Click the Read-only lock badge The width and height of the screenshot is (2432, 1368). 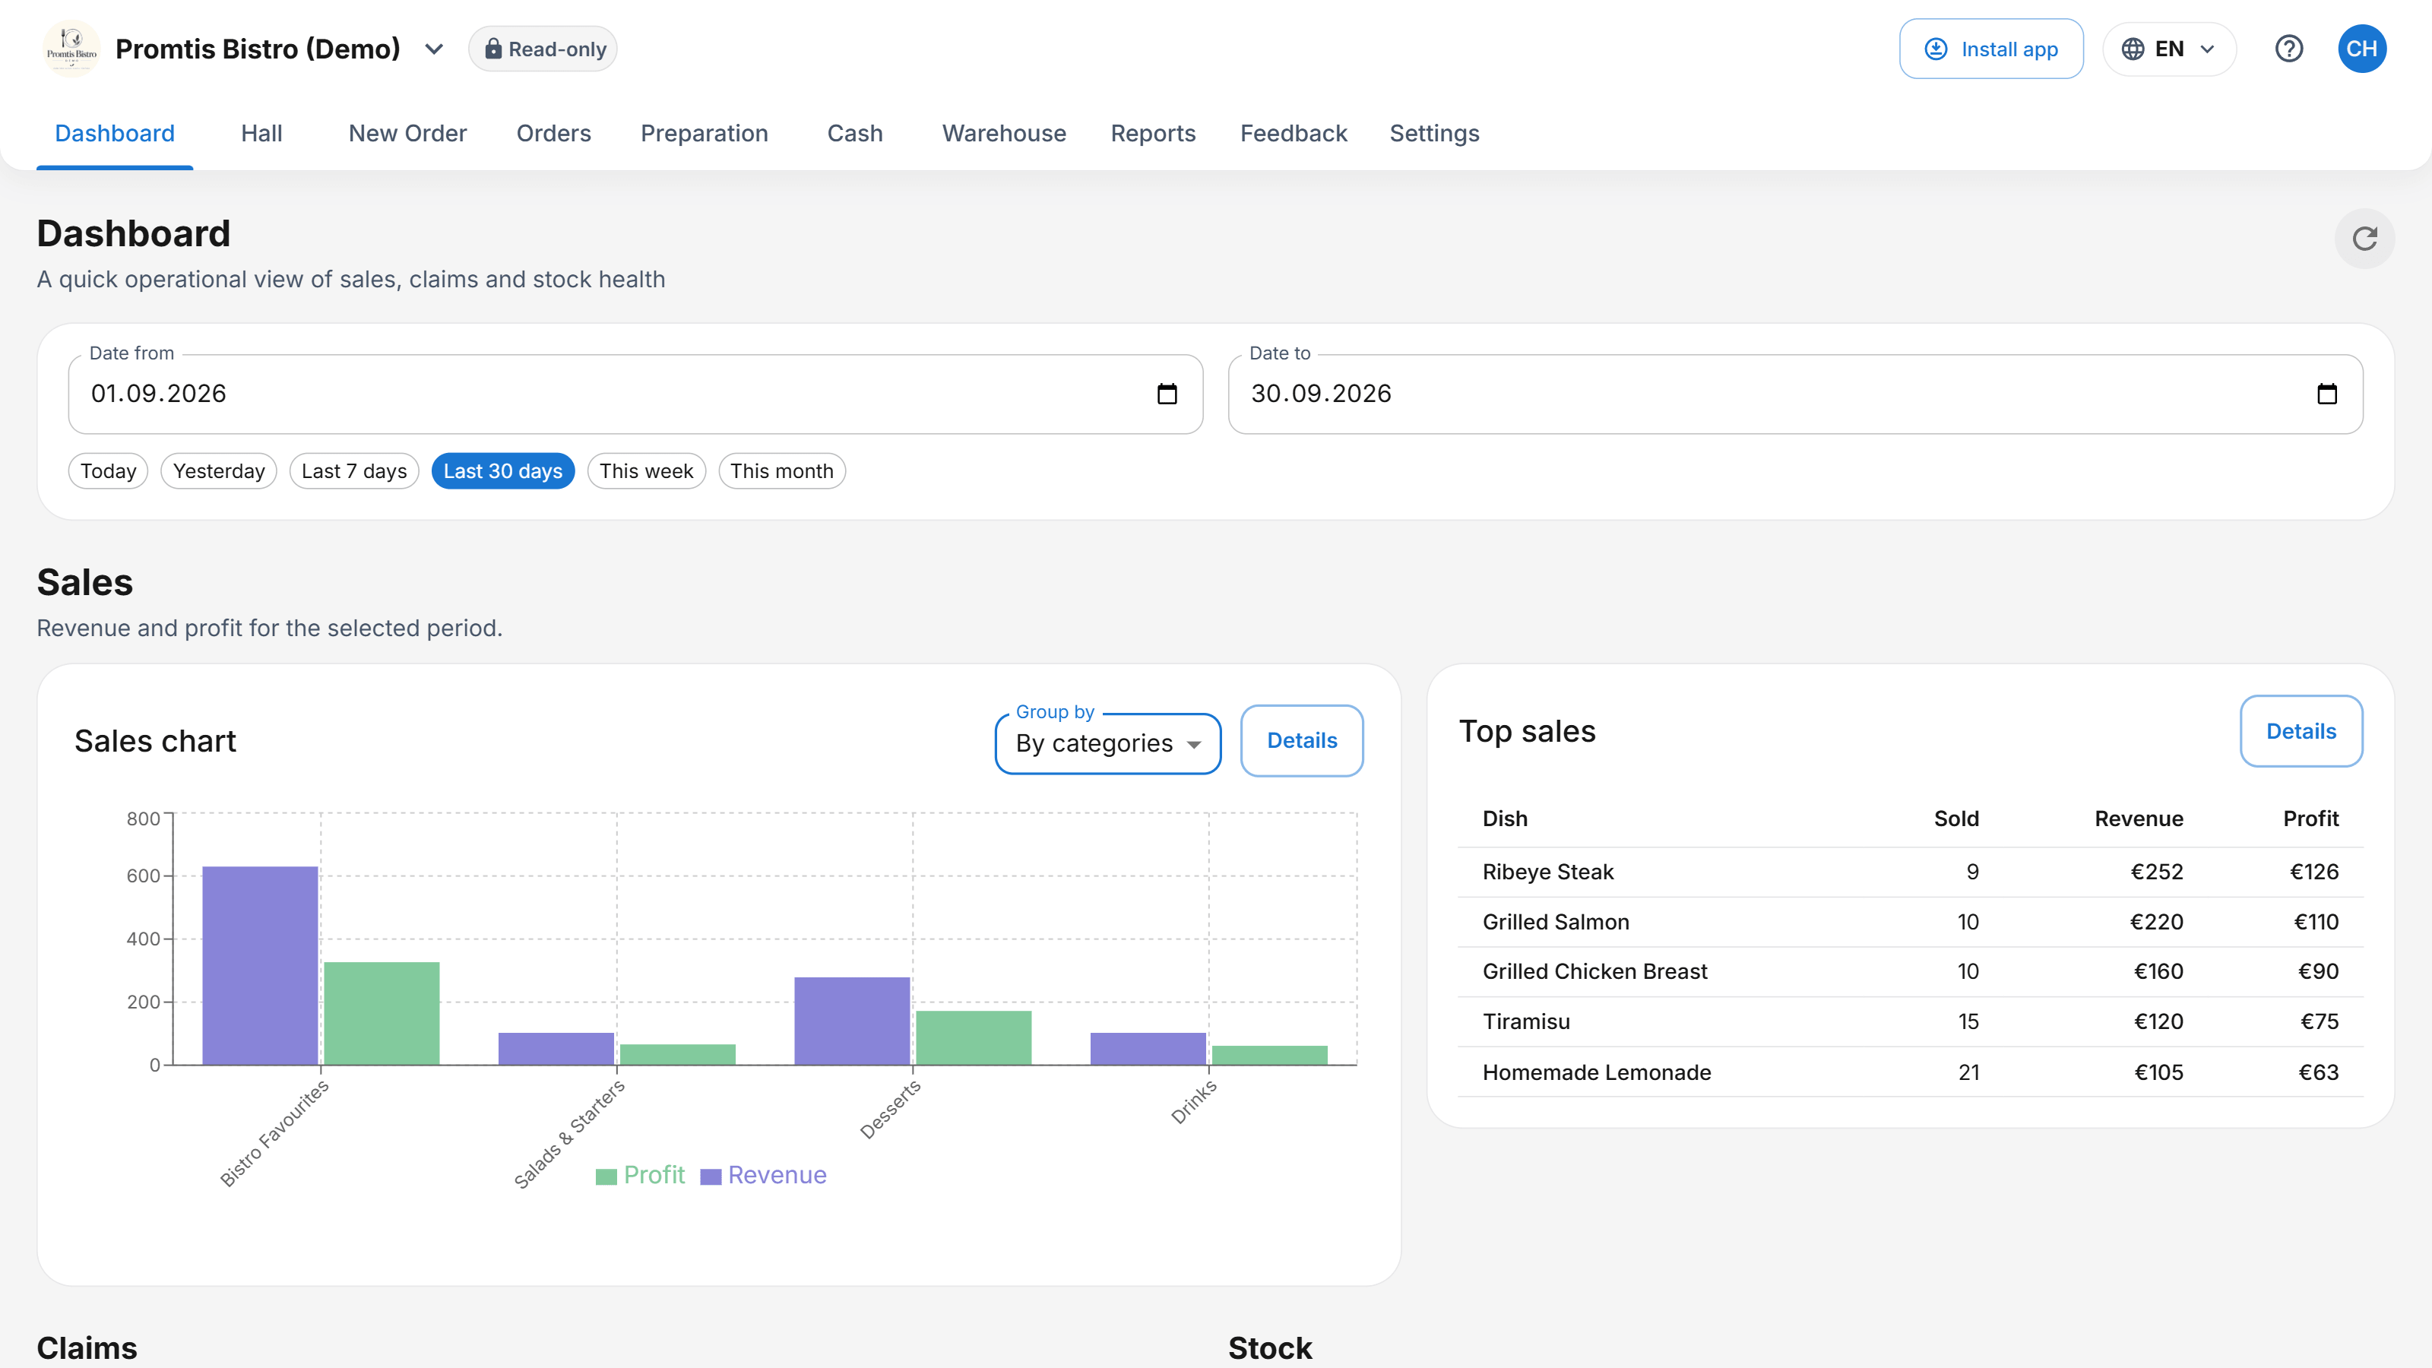[x=543, y=49]
